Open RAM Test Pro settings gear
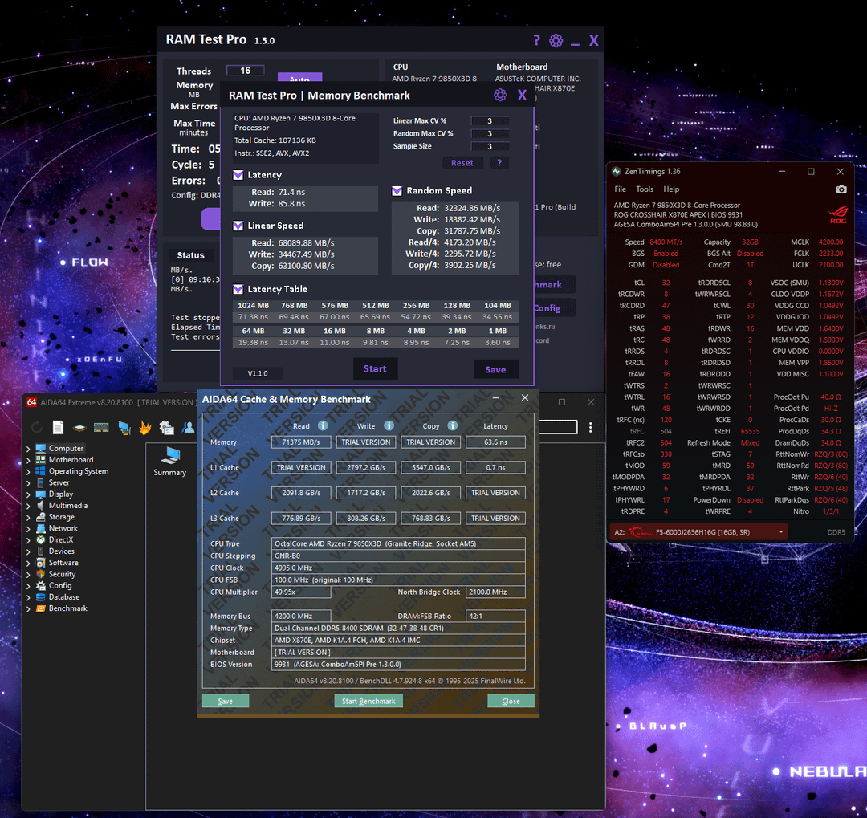 [x=556, y=40]
